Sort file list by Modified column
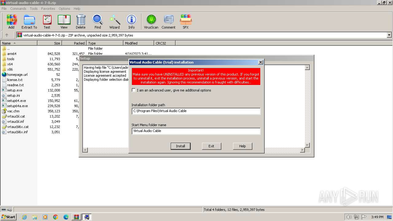The image size is (393, 221). tap(138, 43)
